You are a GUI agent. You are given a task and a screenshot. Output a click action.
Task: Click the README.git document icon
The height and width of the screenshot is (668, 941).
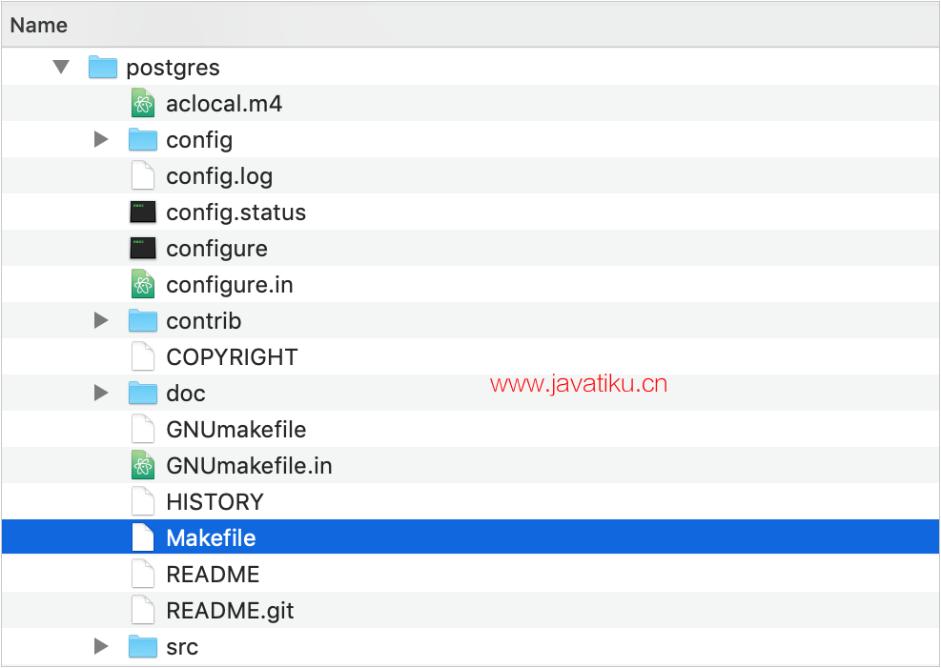(x=143, y=610)
